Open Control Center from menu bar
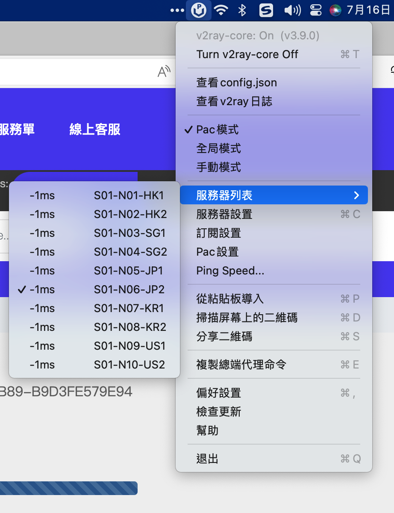The image size is (394, 513). click(316, 10)
